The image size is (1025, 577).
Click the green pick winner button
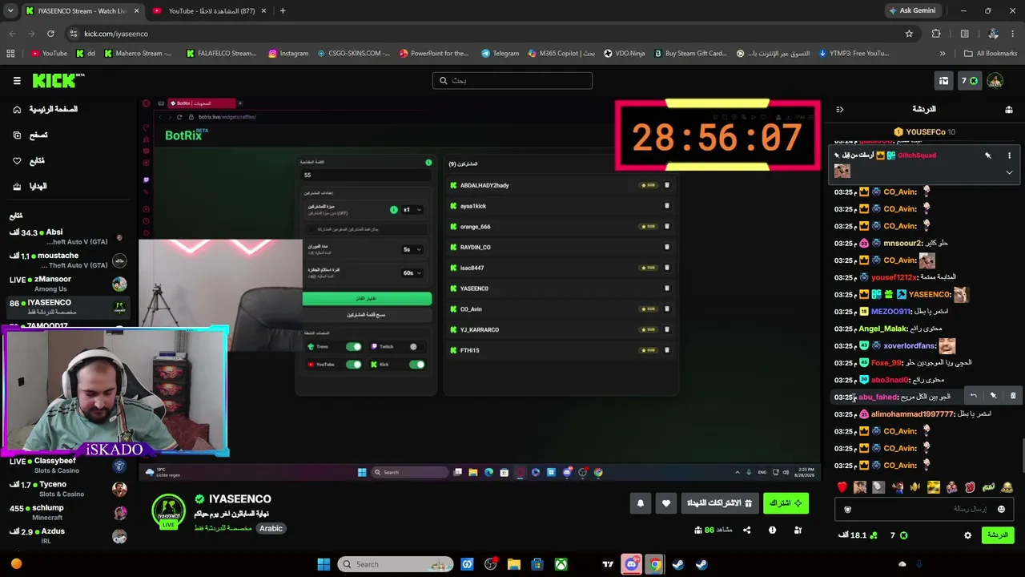(x=367, y=299)
